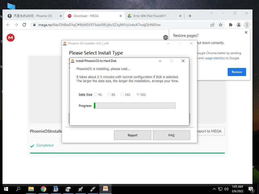Click the Chrome taskbar icon
The height and width of the screenshot is (194, 259).
click(x=44, y=189)
